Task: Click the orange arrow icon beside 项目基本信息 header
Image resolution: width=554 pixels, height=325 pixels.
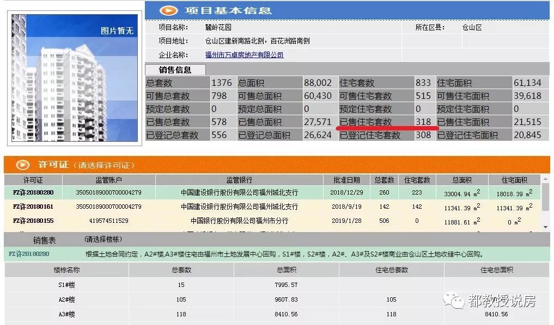Action: 169,10
